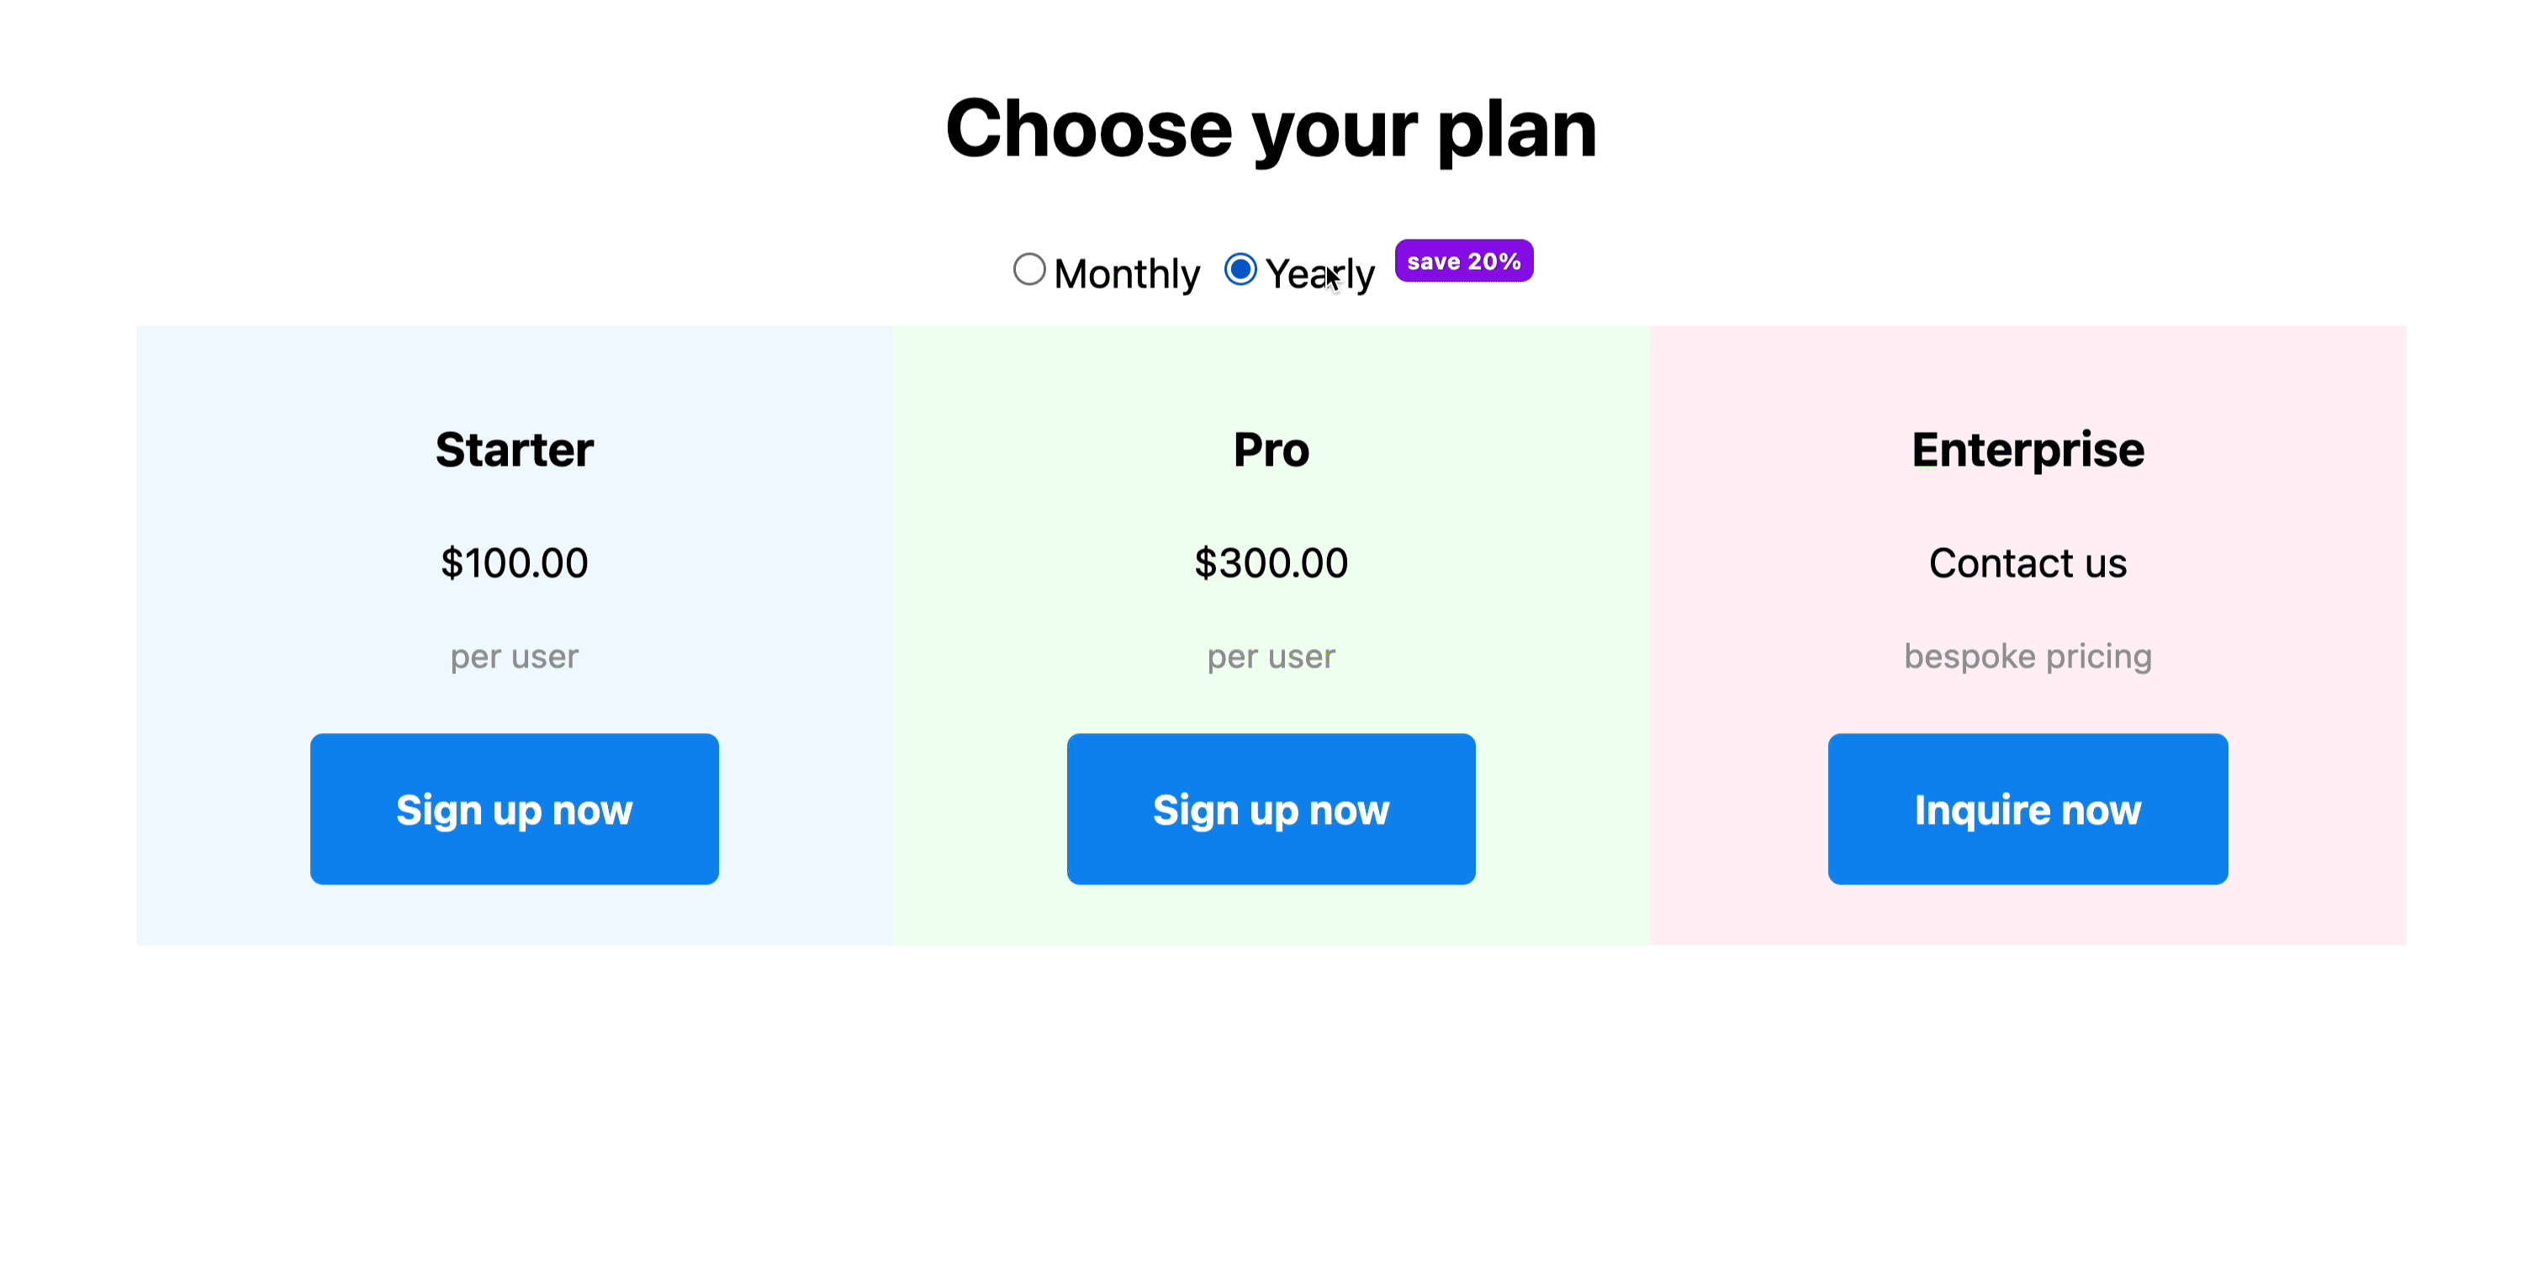Screen dimensions: 2543x1261
Task: Click Sign up now for Starter plan
Action: (x=515, y=809)
